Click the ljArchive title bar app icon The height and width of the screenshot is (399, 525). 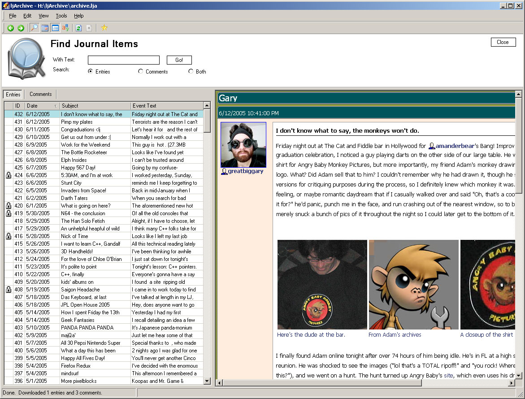tap(6, 5)
